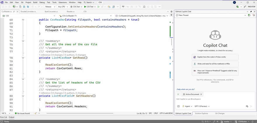Open the Debug menu
The image size is (257, 123).
tap(42, 2)
